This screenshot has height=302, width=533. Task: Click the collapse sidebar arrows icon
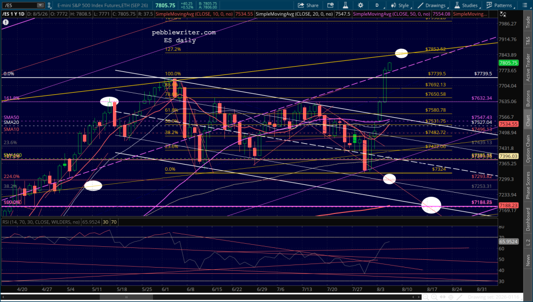[x=503, y=14]
